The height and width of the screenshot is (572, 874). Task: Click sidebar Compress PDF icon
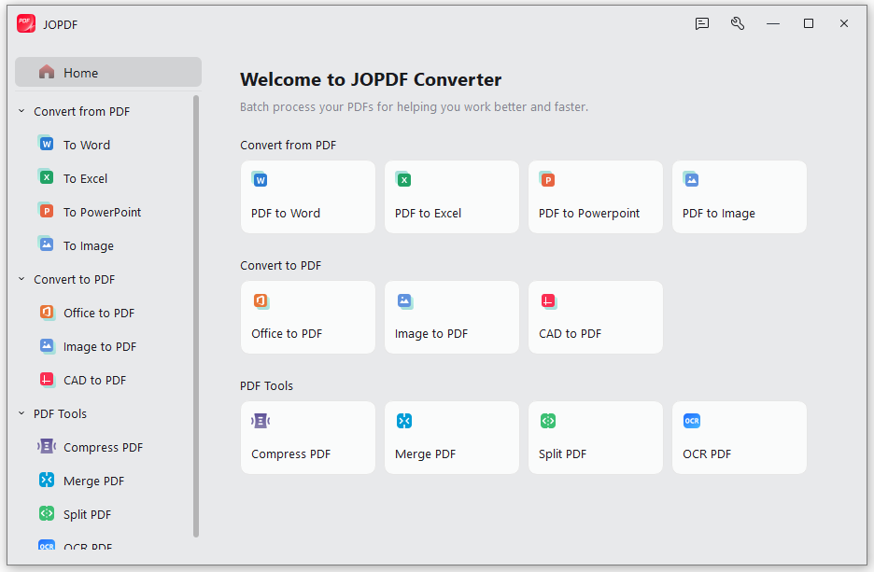[x=47, y=446]
